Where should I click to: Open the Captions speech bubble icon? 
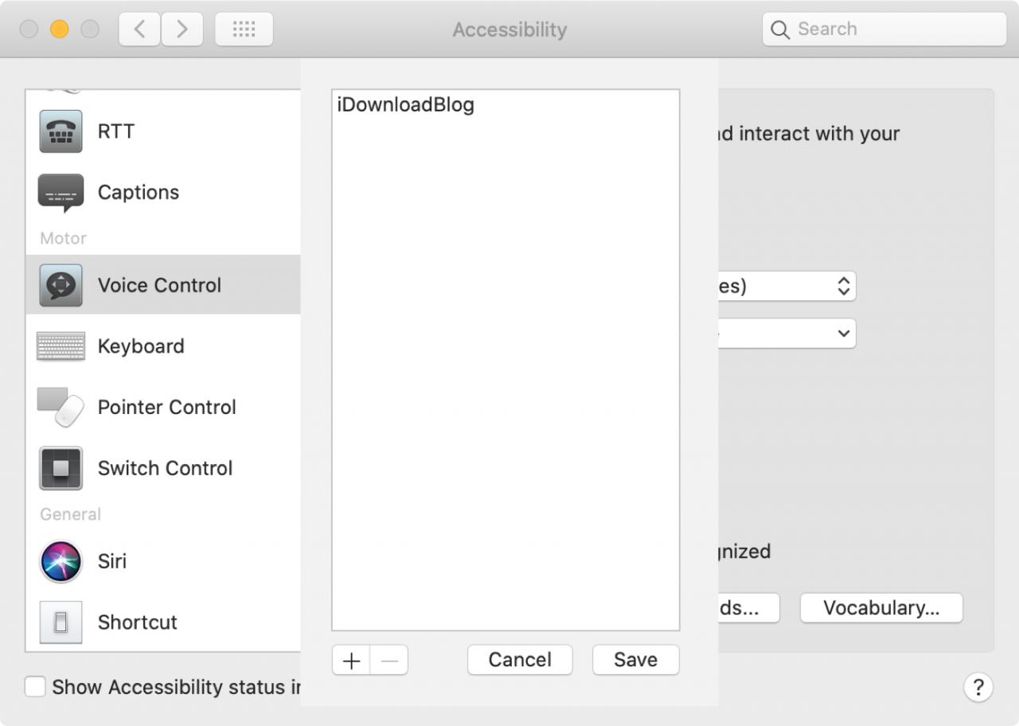(x=61, y=193)
